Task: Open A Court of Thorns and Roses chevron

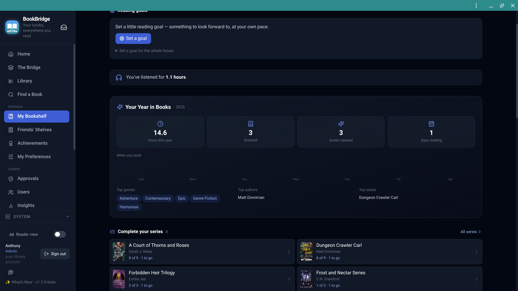Action: click(289, 252)
